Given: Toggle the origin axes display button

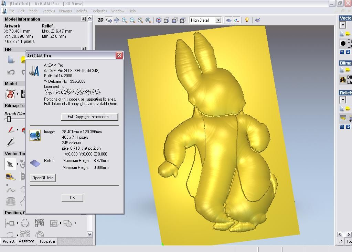Looking at the screenshot, I should click(x=236, y=20).
